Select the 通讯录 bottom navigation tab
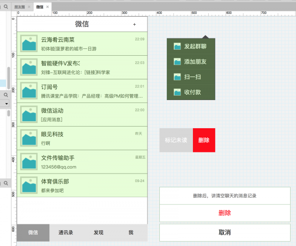 [x=66, y=233]
